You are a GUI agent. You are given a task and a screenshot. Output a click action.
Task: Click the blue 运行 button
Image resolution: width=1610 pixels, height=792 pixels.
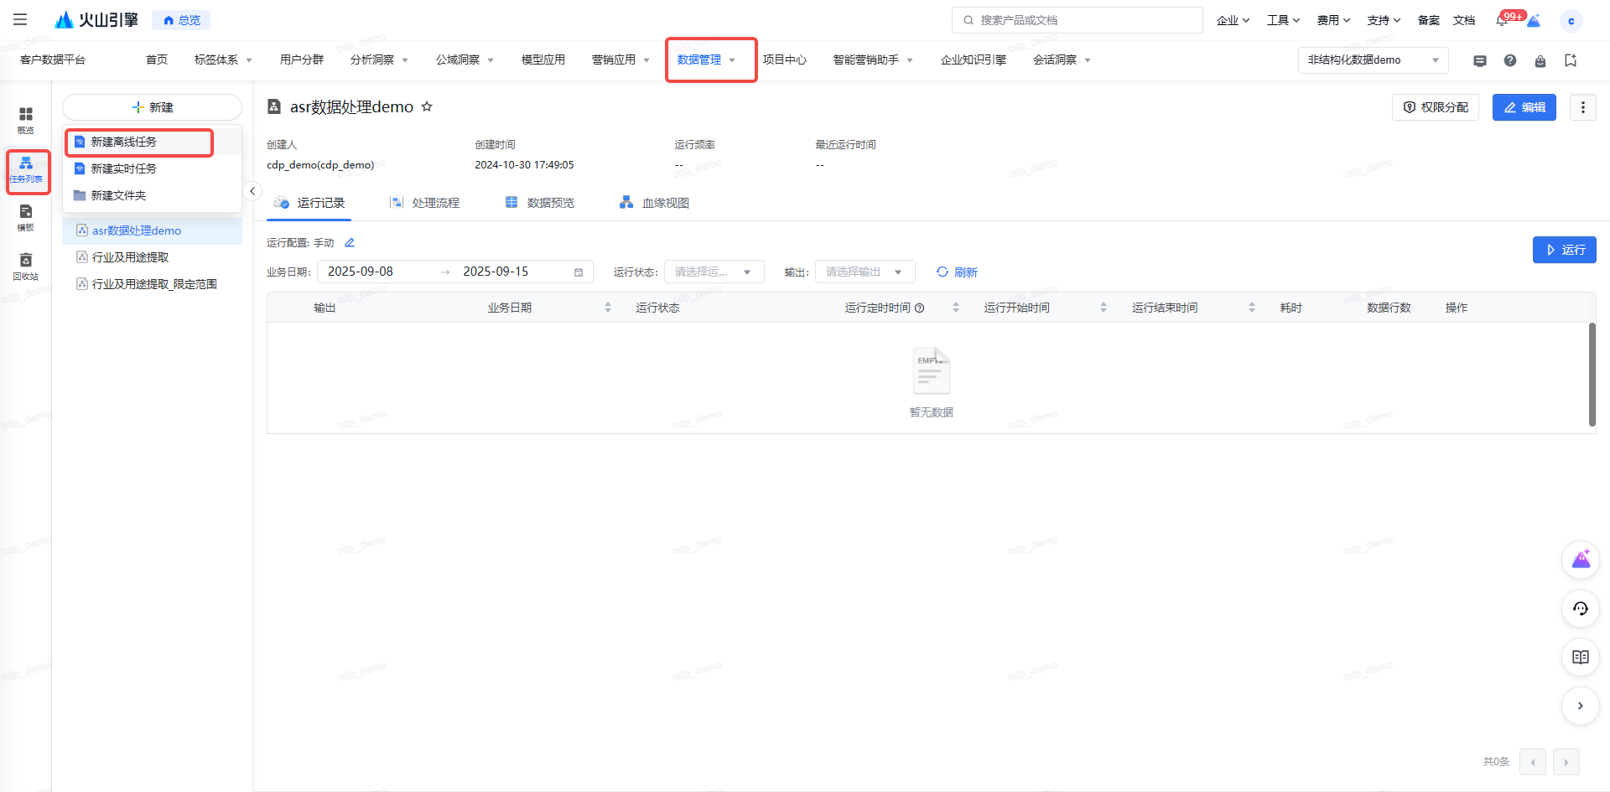[x=1565, y=250]
